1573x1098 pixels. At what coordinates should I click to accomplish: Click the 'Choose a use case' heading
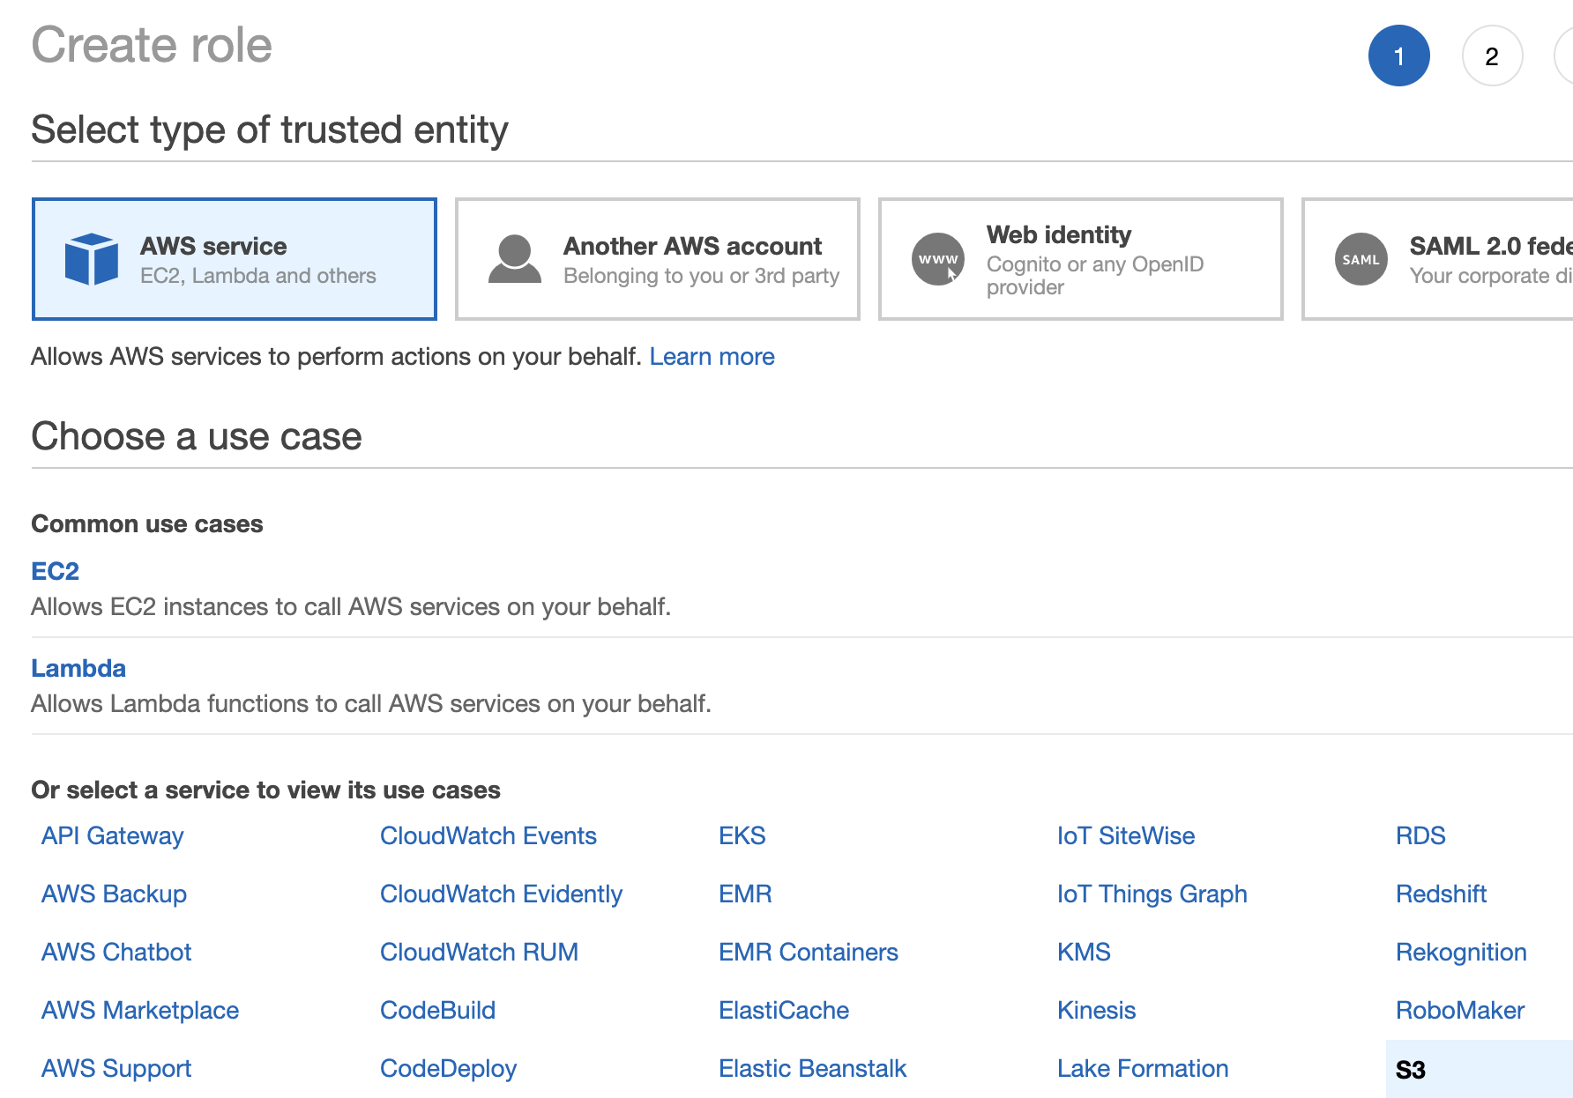197,436
